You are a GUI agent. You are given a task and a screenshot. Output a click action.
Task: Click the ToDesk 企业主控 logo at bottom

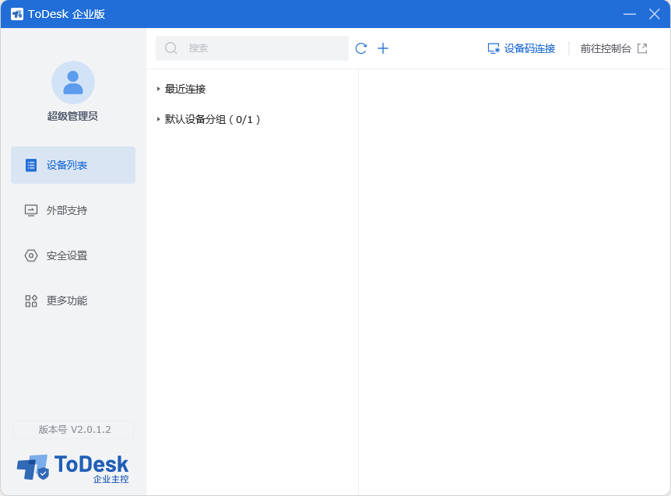[x=73, y=468]
